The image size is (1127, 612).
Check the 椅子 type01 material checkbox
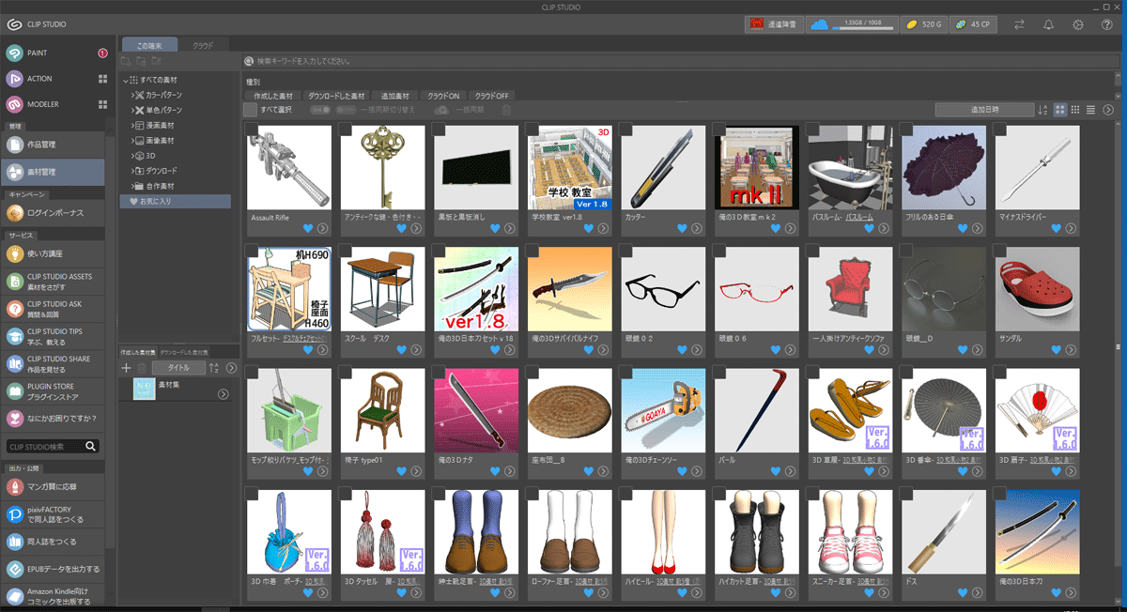pyautogui.click(x=346, y=373)
